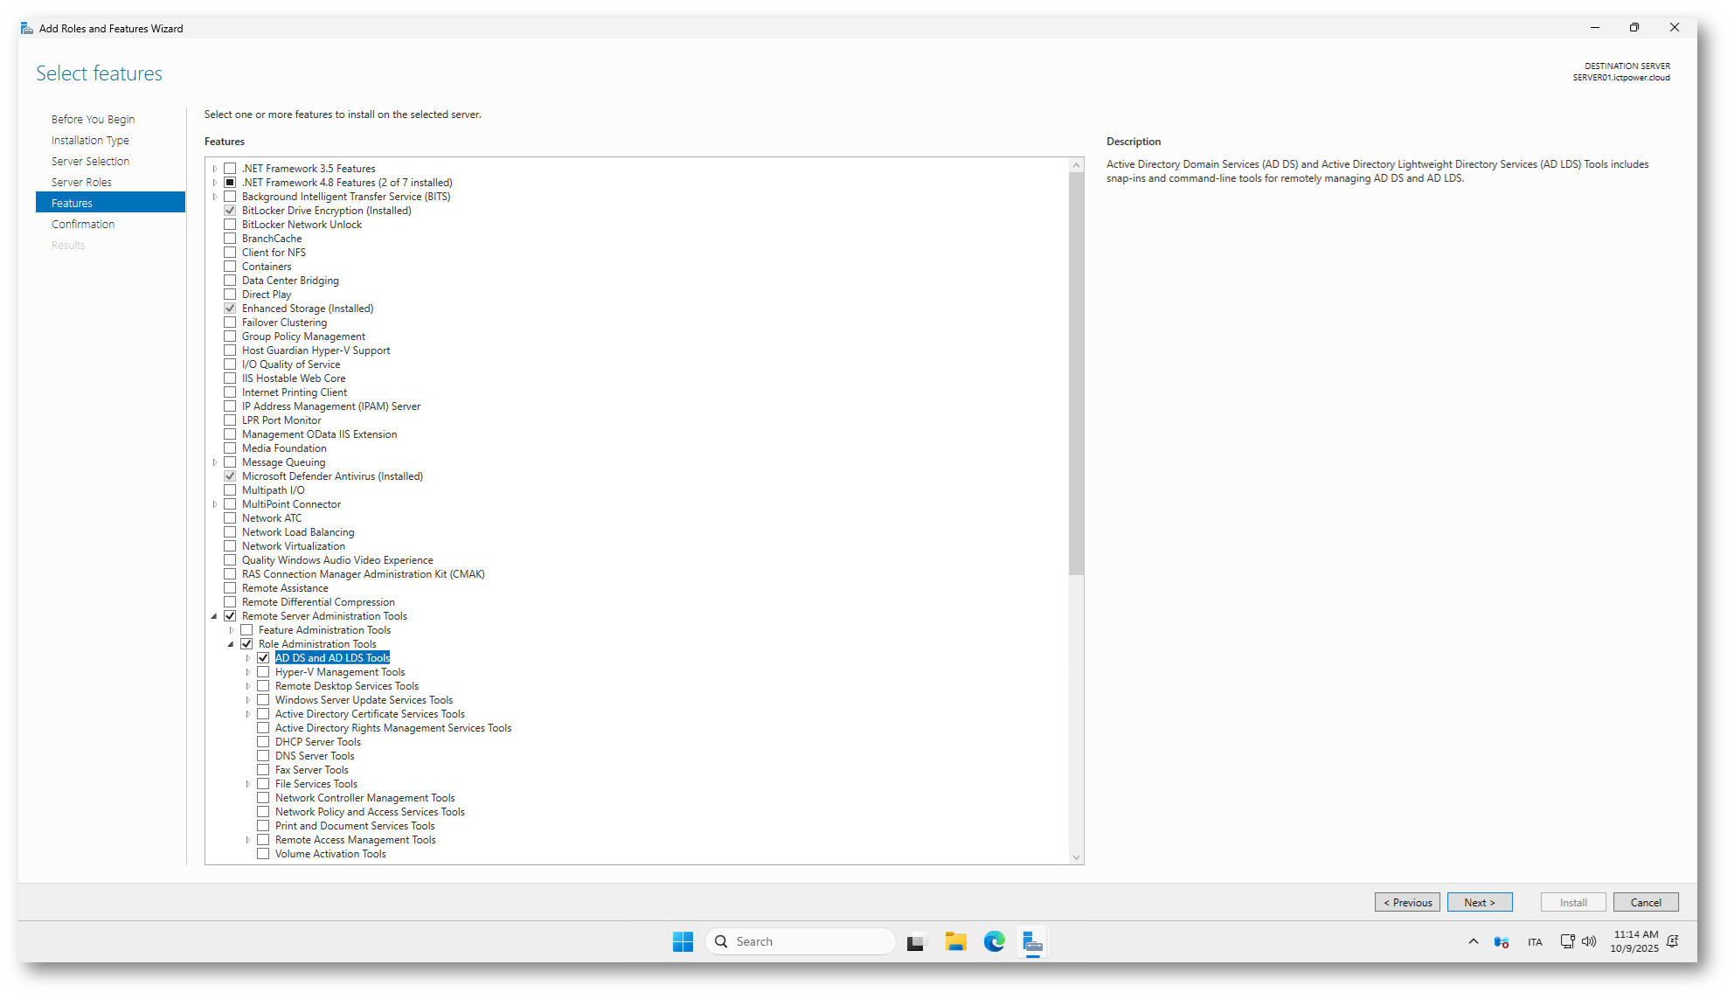This screenshot has height=999, width=1734.
Task: Open the Windows Start menu icon
Action: click(683, 941)
